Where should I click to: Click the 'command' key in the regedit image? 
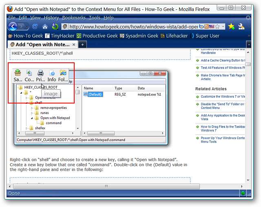[x=53, y=123]
